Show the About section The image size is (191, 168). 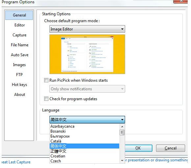click(19, 95)
